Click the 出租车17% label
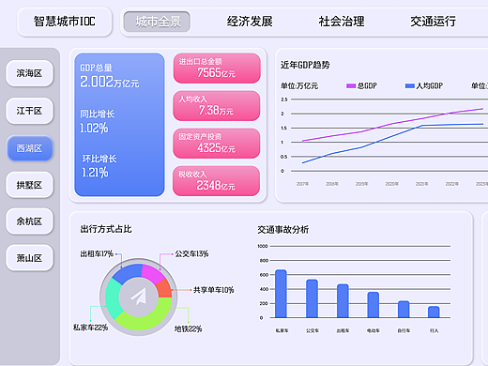Screen dimensions: 488x366 pos(97,253)
